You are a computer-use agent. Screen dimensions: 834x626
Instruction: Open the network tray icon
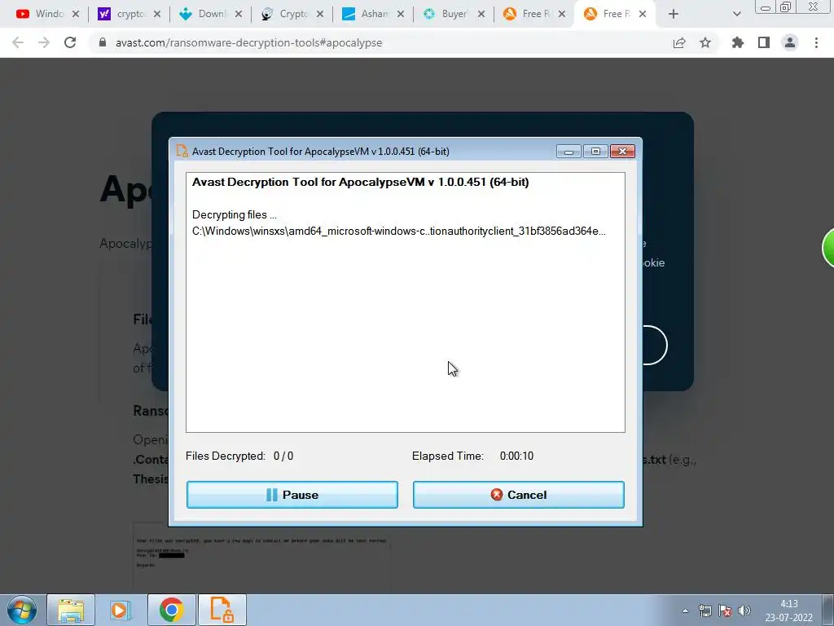click(x=705, y=611)
